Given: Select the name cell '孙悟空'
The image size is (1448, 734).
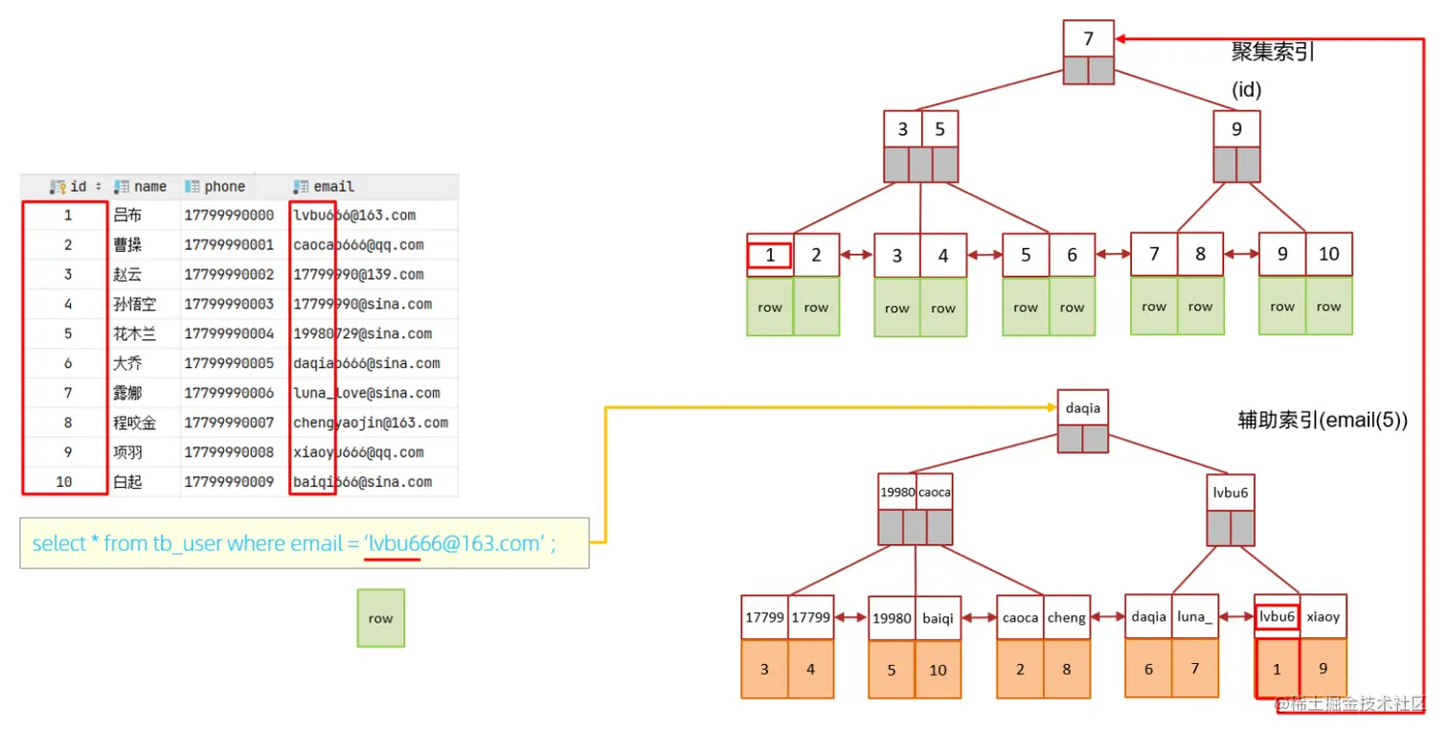Looking at the screenshot, I should click(x=134, y=305).
